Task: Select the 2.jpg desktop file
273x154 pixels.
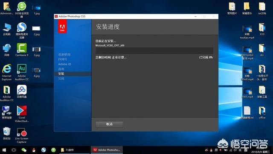Action: pos(36,30)
